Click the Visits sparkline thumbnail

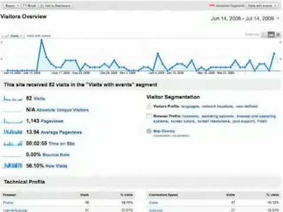tap(12, 98)
